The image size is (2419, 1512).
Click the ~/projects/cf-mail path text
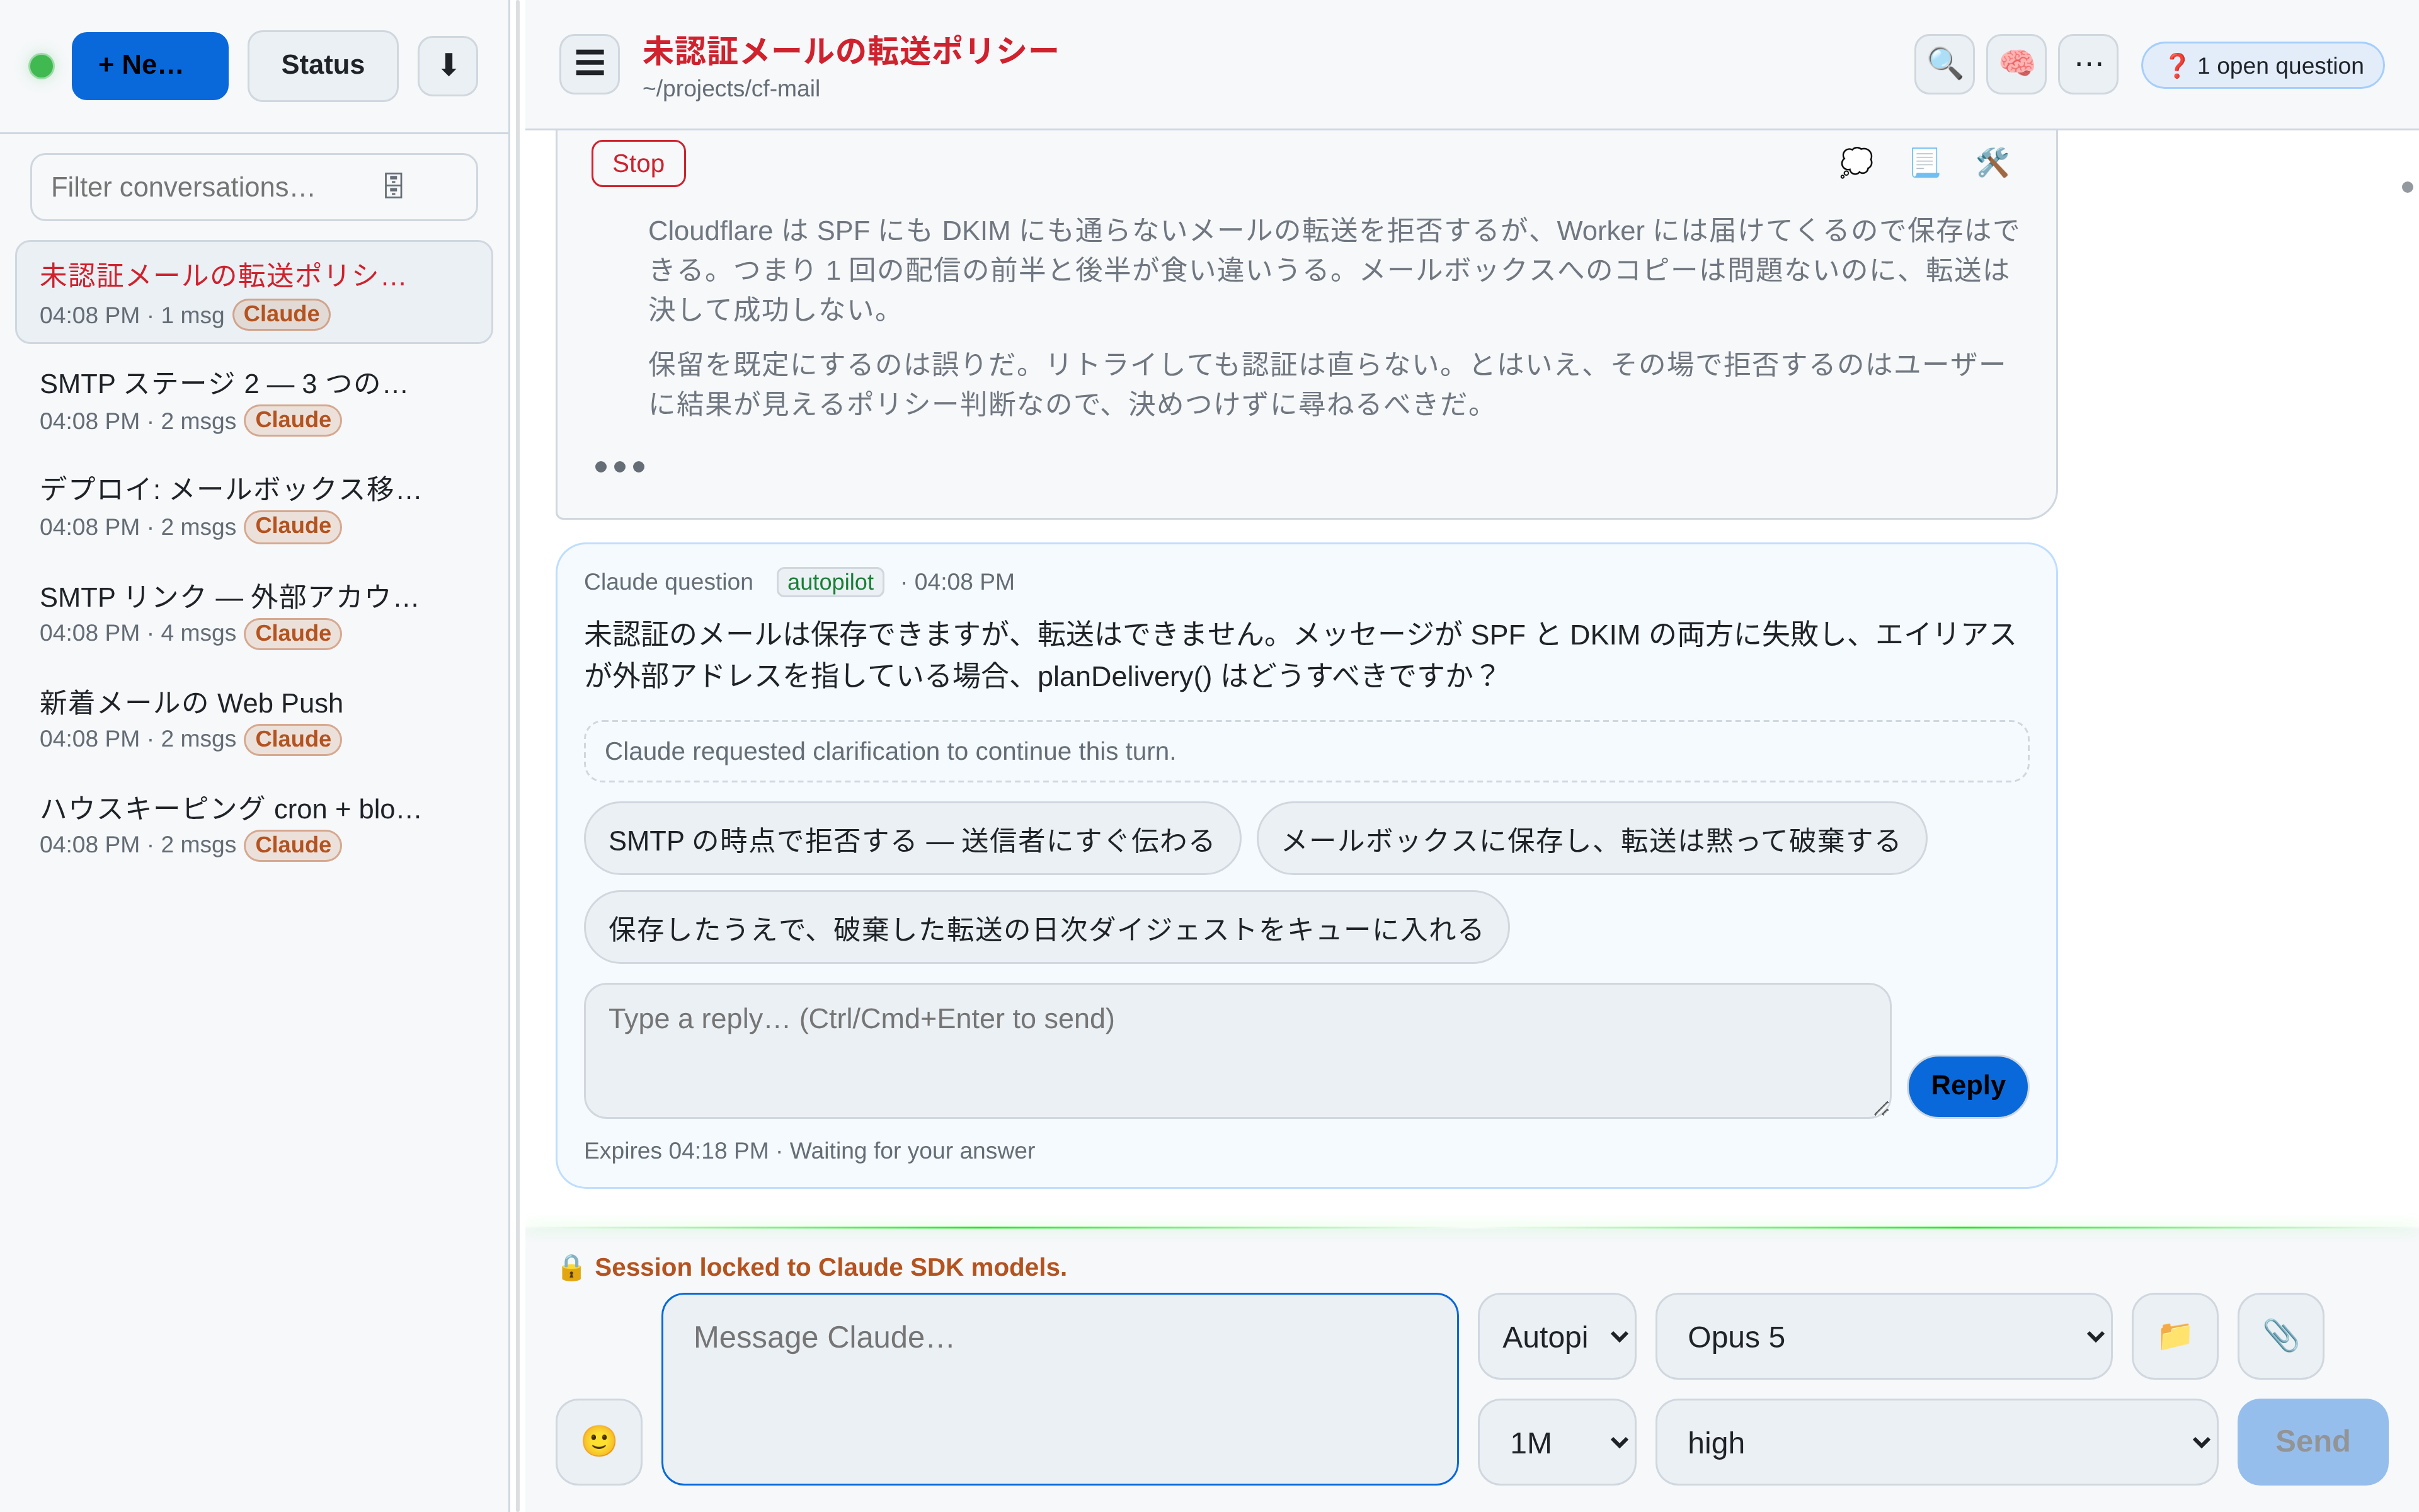pos(731,89)
